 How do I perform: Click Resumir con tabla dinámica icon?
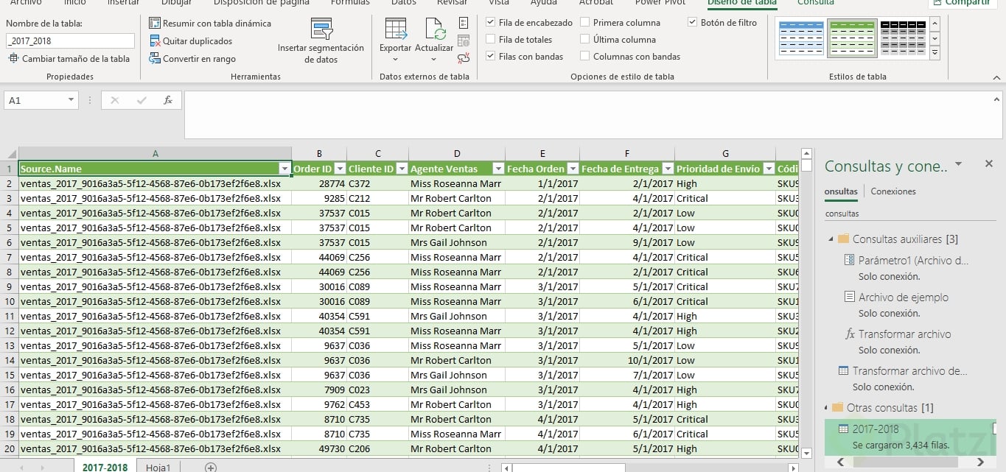(155, 24)
